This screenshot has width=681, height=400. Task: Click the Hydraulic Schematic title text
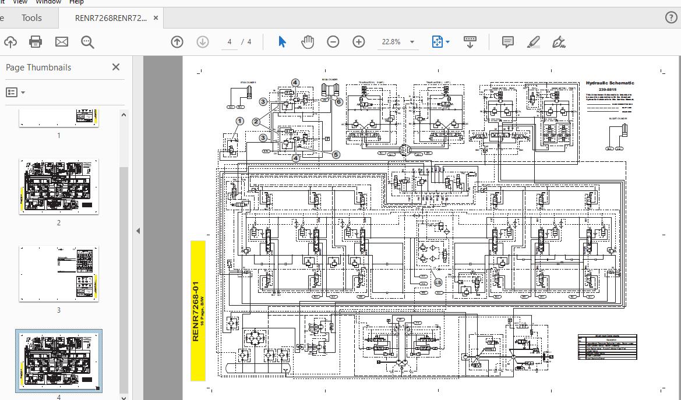pyautogui.click(x=610, y=83)
